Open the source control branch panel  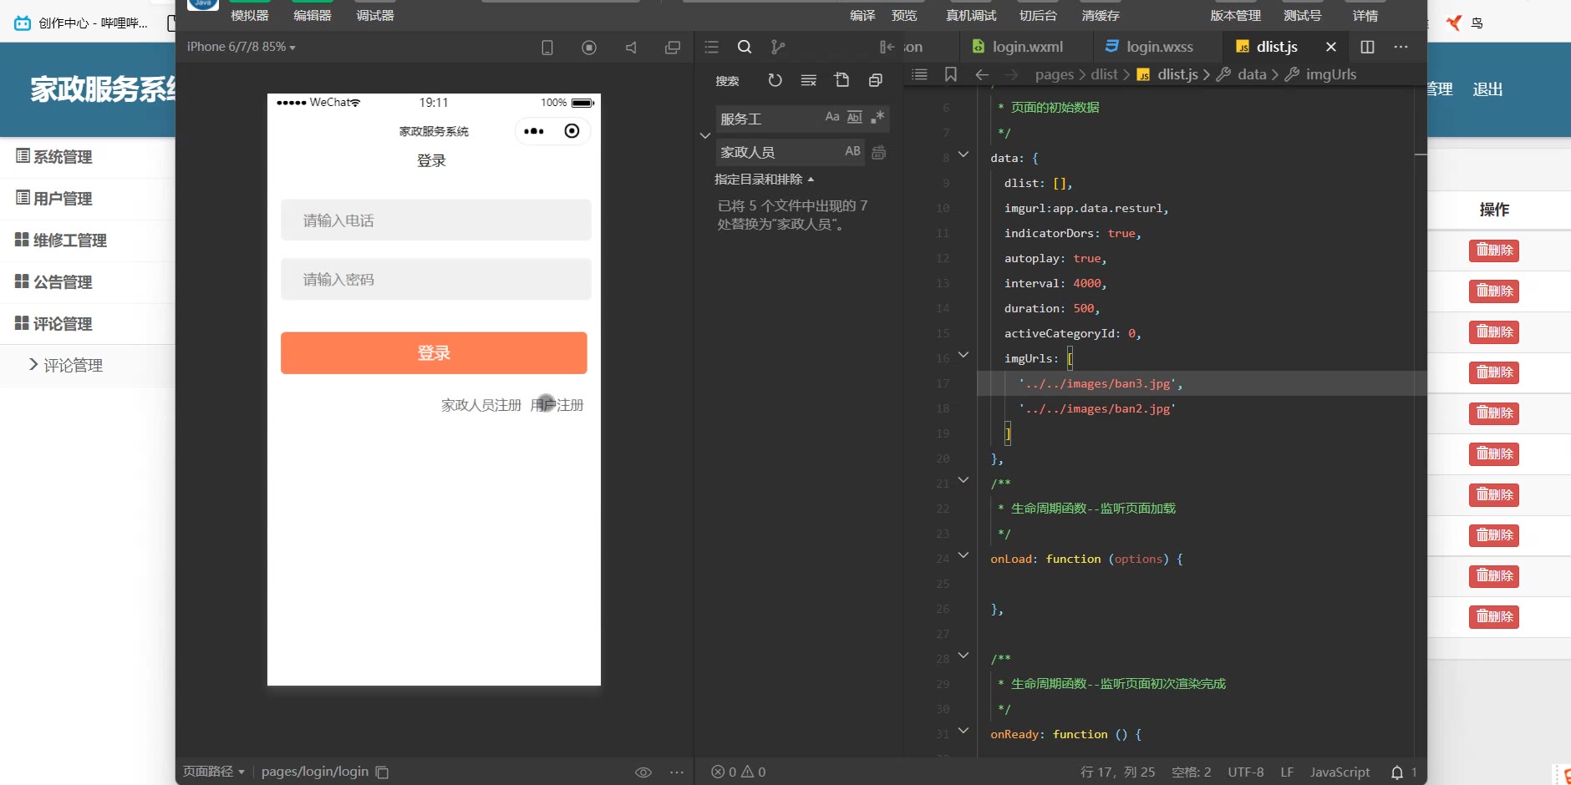point(778,47)
